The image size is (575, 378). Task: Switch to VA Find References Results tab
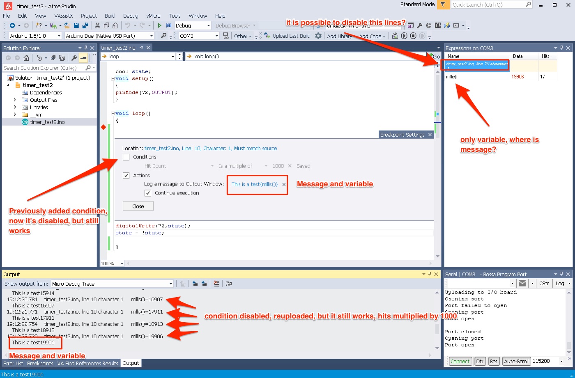pos(88,363)
